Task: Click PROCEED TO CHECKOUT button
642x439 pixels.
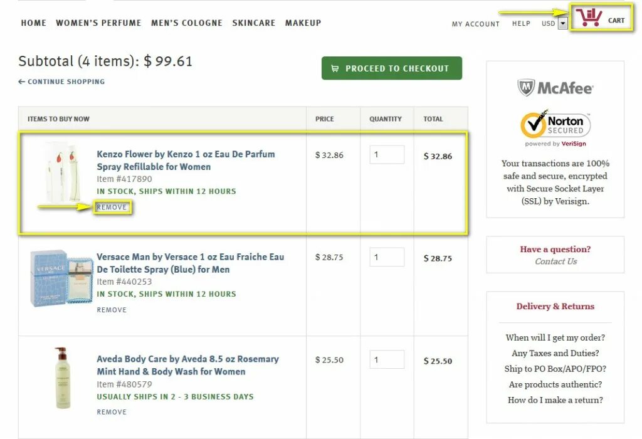Action: 392,68
